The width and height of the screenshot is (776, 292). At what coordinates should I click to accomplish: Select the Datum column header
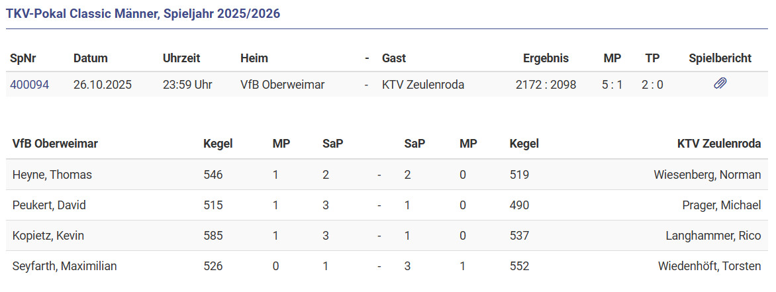click(x=91, y=58)
